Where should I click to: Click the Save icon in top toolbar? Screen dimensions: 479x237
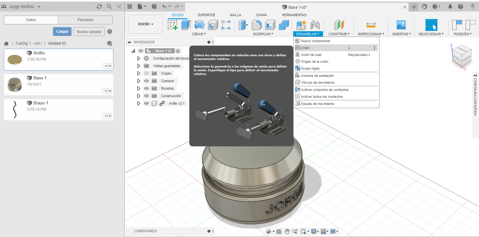point(154,7)
